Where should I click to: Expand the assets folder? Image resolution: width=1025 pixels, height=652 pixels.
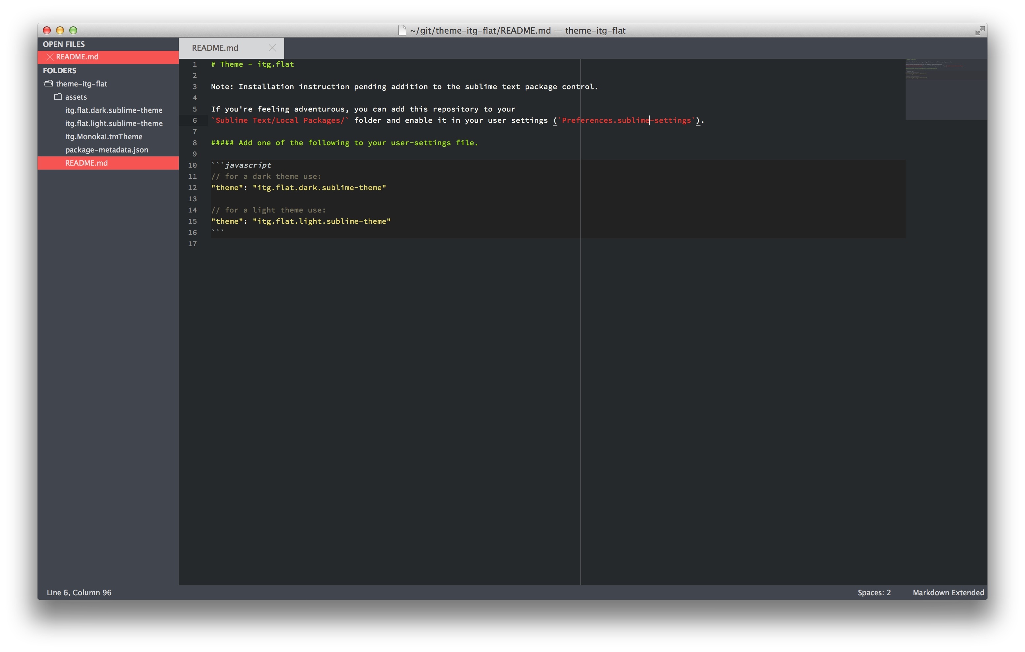point(58,97)
